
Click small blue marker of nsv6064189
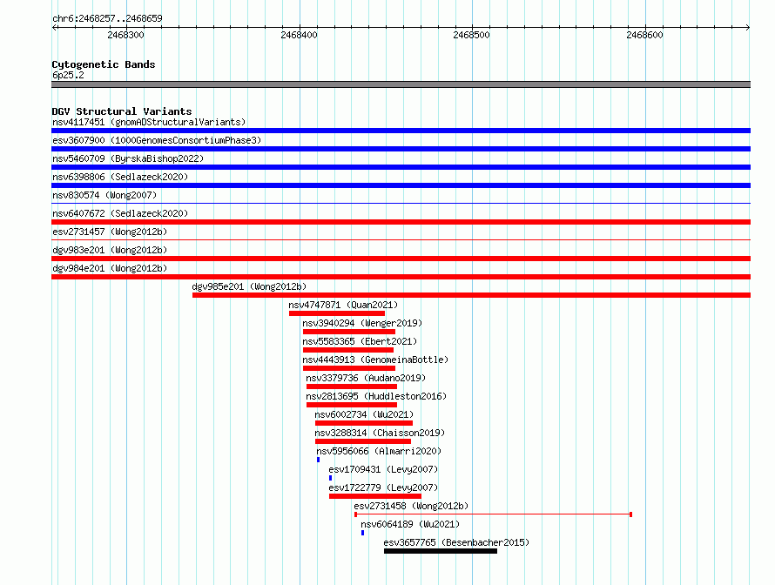[363, 533]
